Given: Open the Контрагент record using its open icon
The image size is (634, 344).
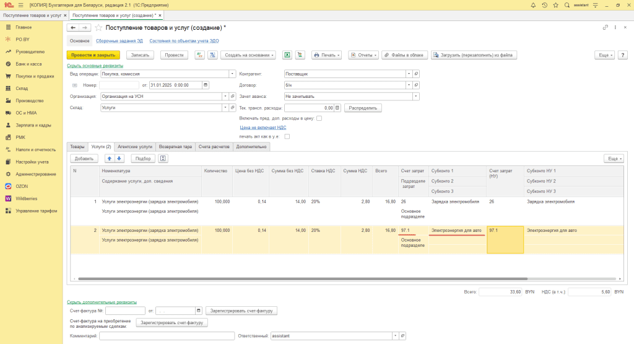Looking at the screenshot, I should coord(417,73).
